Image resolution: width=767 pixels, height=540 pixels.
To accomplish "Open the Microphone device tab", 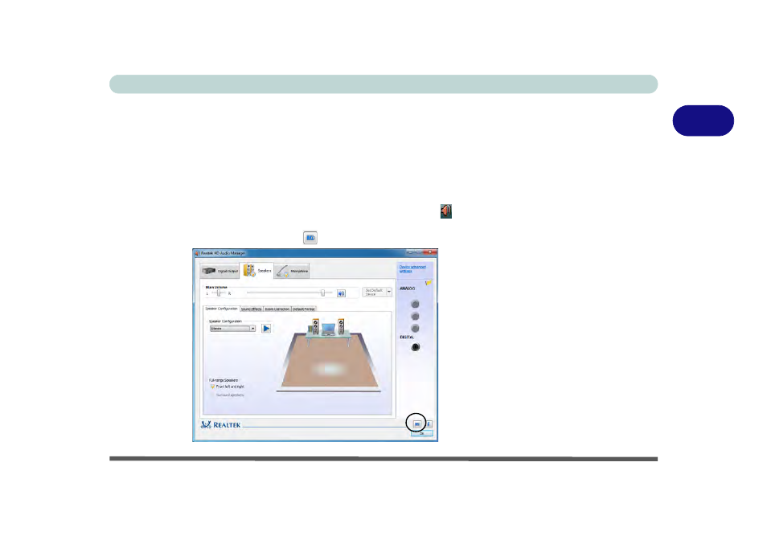I will click(292, 271).
